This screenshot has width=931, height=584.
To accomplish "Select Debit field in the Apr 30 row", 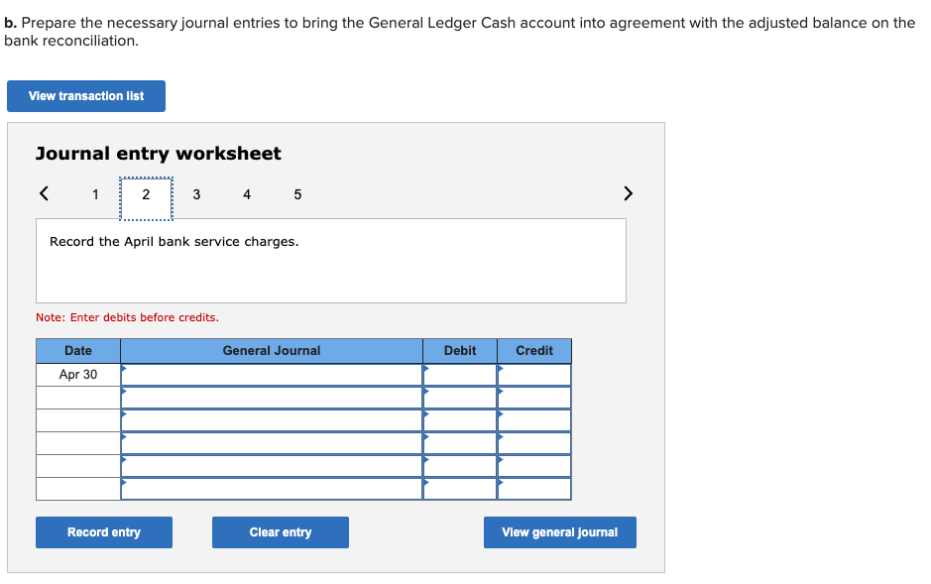I will (460, 375).
